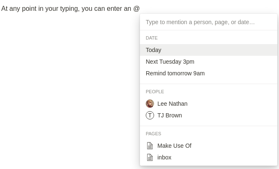Image resolution: width=279 pixels, height=169 pixels.
Task: Click the @ symbol in the sentence
Action: 137,9
